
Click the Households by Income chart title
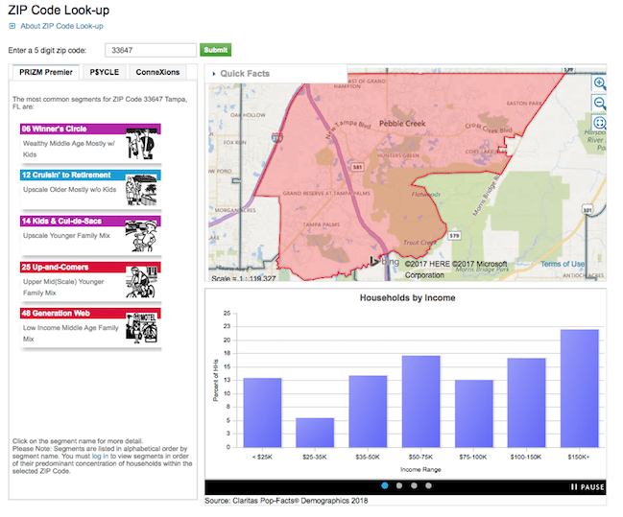pos(407,298)
